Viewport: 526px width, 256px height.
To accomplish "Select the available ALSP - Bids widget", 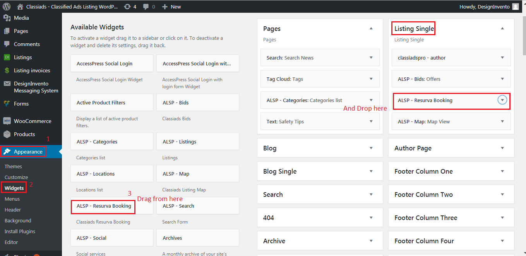I will pyautogui.click(x=198, y=102).
